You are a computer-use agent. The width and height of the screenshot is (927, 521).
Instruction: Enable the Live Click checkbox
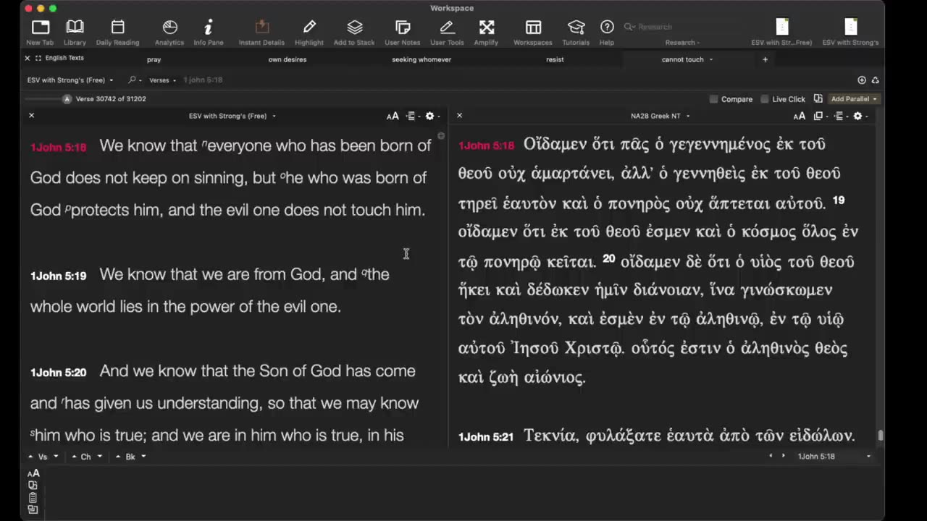764,99
